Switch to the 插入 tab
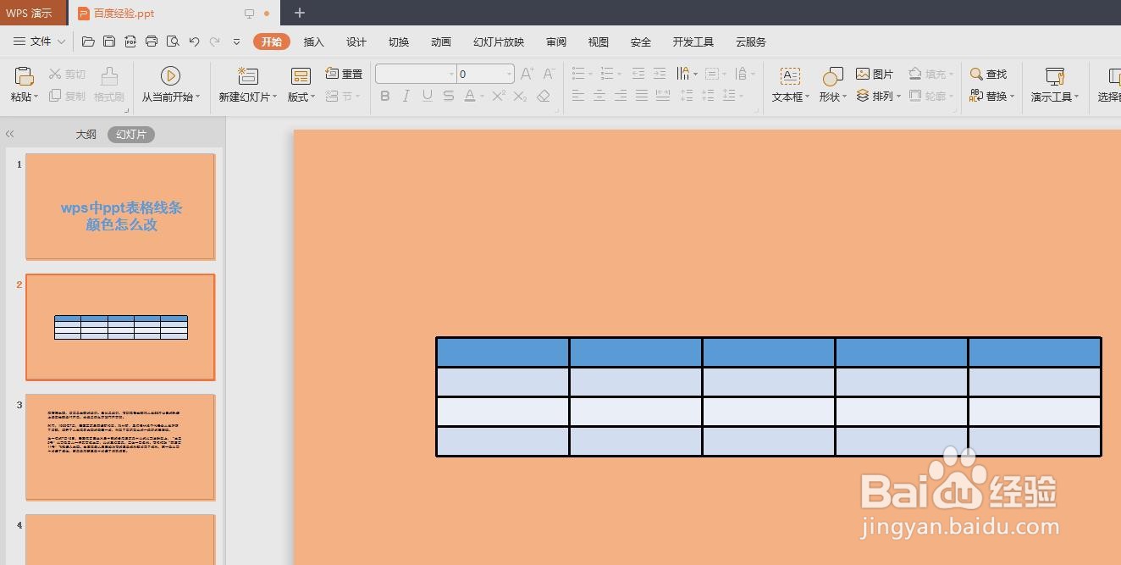The width and height of the screenshot is (1121, 565). pos(314,42)
